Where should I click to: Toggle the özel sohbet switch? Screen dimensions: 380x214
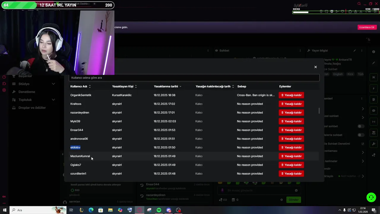point(361,126)
